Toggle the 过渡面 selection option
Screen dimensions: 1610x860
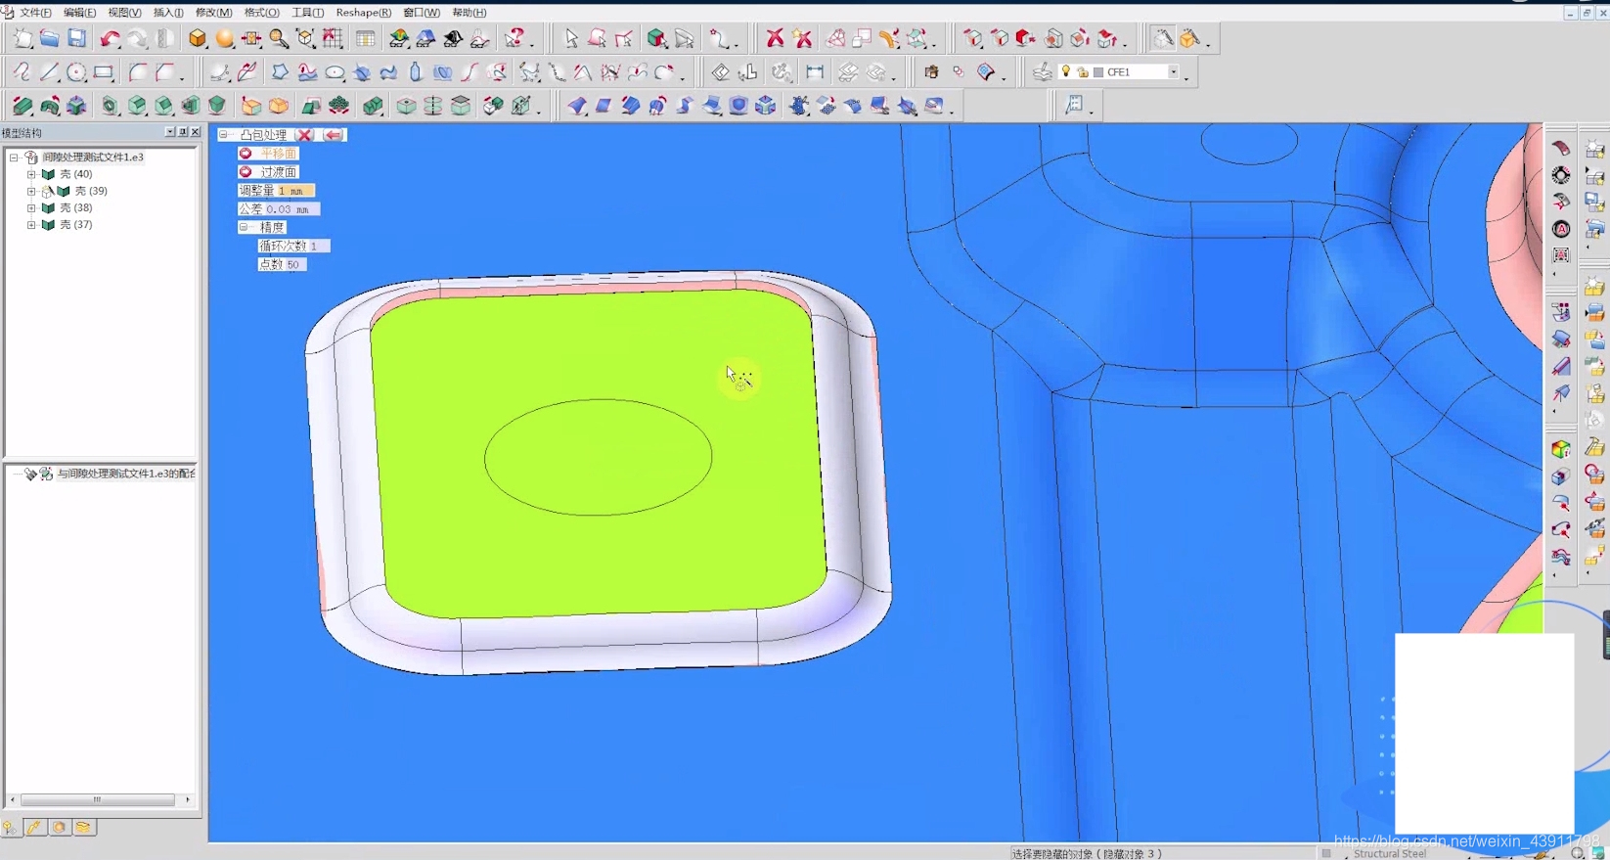269,172
